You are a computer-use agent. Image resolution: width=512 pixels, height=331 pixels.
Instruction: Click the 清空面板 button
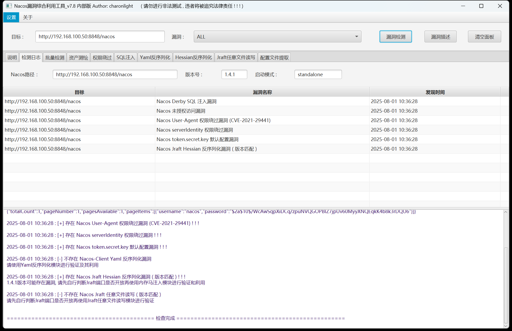click(x=484, y=37)
